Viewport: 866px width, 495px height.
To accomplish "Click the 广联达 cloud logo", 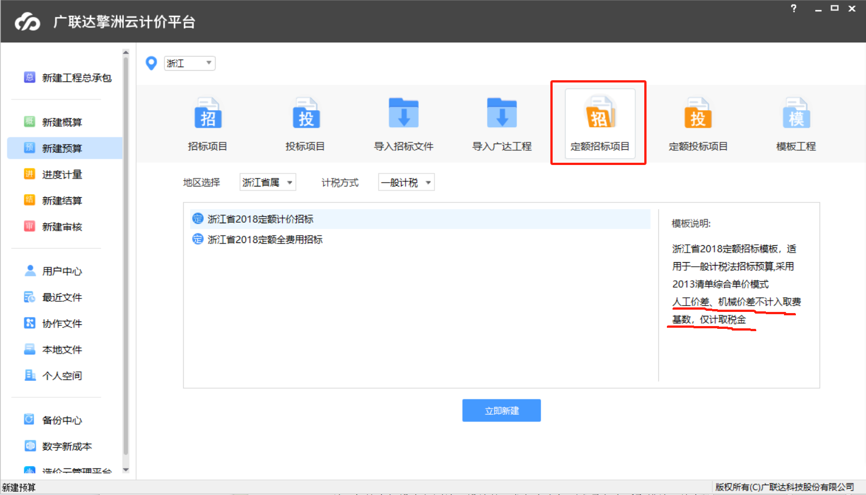I will coord(28,22).
